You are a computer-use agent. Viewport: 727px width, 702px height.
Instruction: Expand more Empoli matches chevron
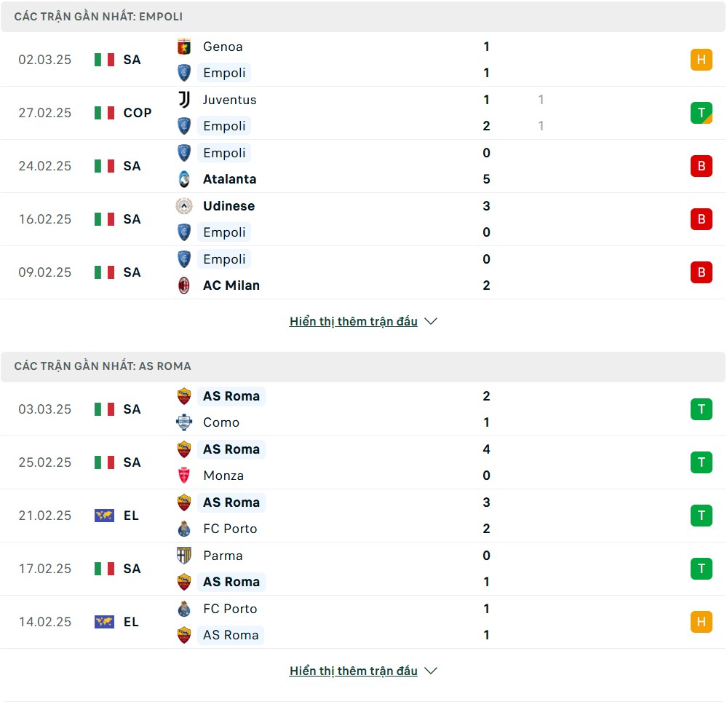coord(431,321)
